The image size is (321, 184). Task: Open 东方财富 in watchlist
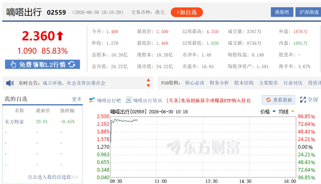pos(14,122)
